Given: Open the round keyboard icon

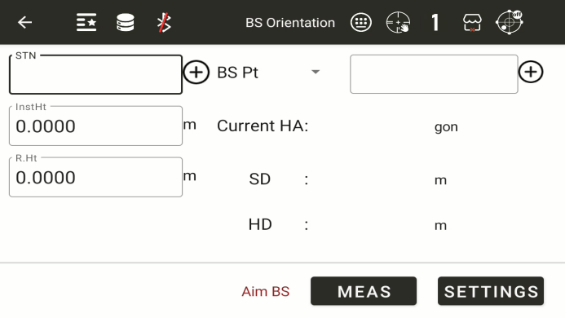Looking at the screenshot, I should coord(360,22).
